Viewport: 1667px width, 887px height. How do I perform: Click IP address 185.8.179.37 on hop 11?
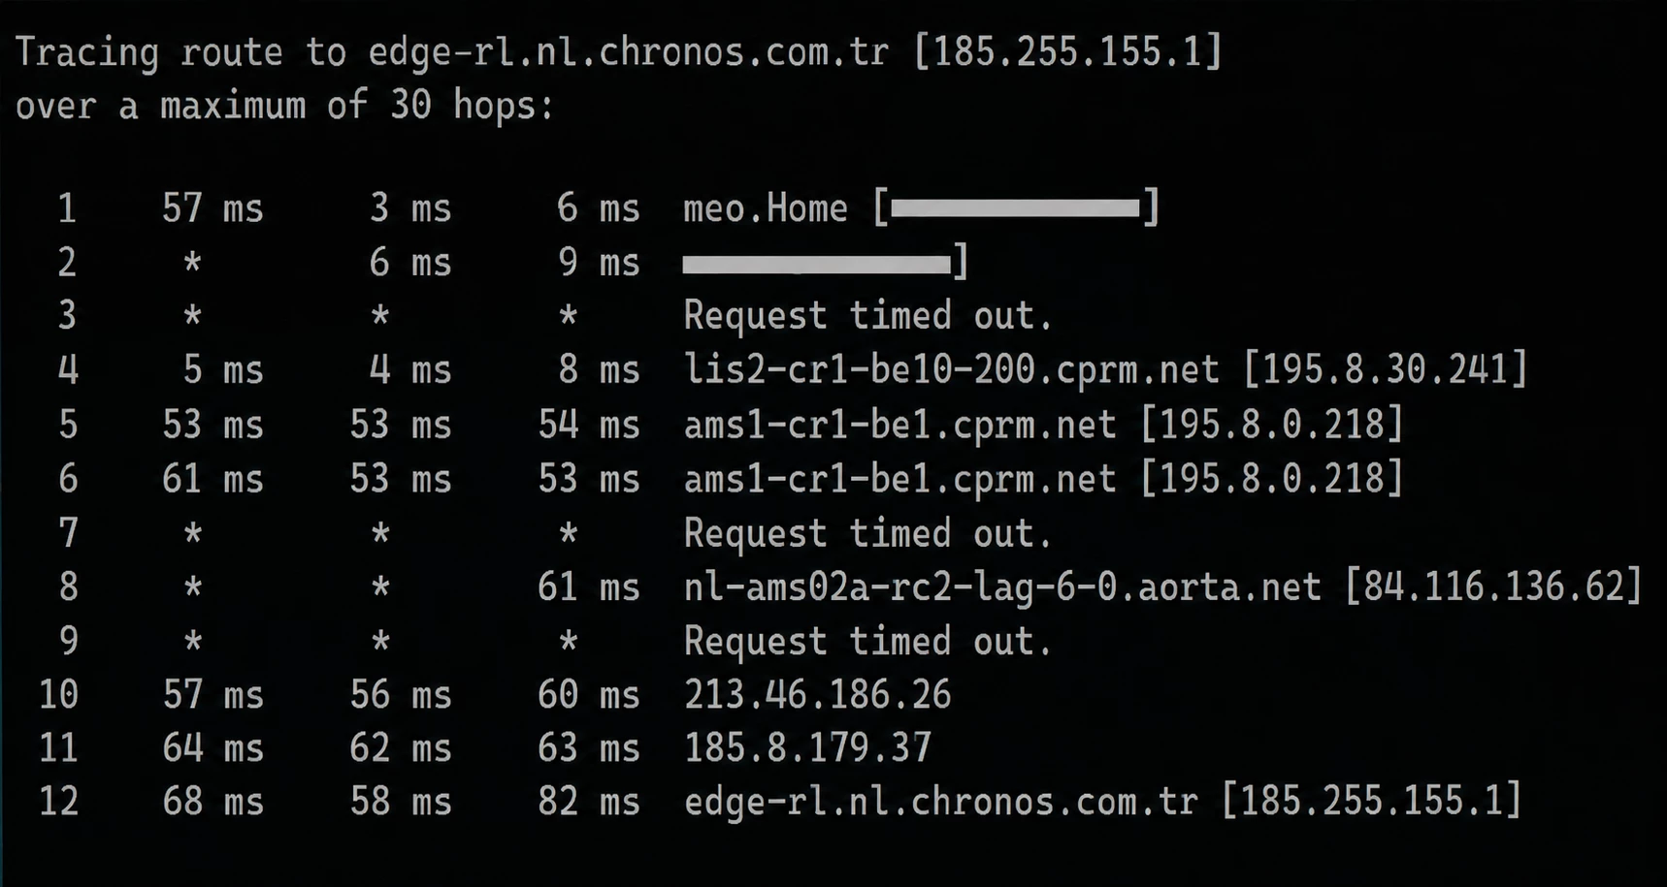coord(807,748)
